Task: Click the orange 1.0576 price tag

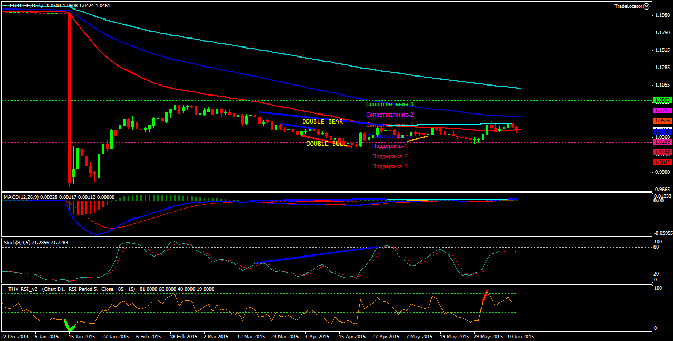Action: tap(662, 121)
